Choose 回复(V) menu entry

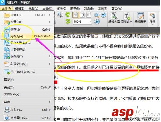[x=27, y=80]
